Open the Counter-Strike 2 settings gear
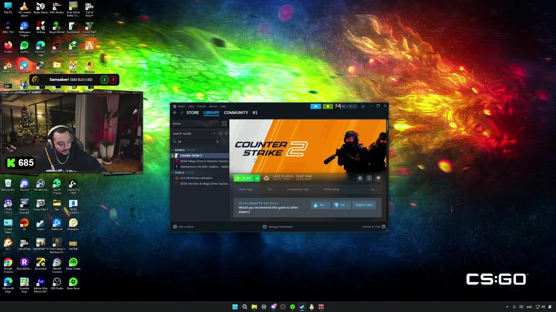This screenshot has width=556, height=312. [x=360, y=178]
